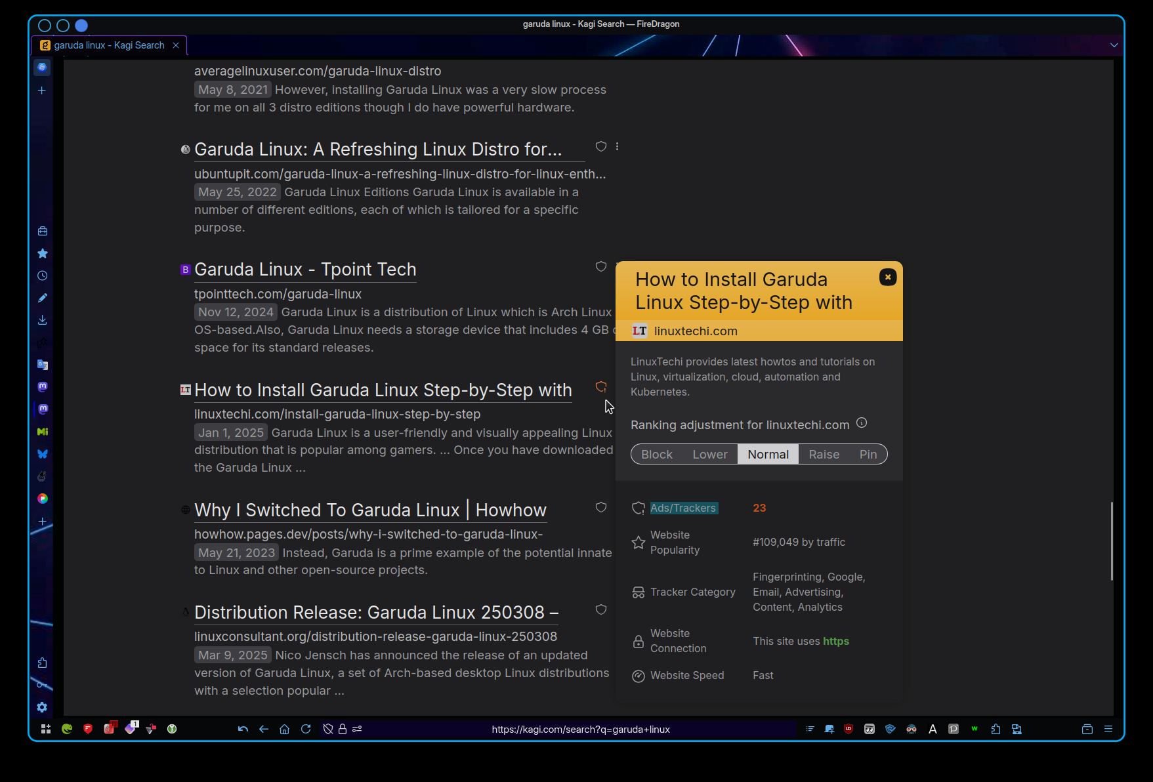This screenshot has width=1153, height=782.
Task: Open the active Mastodon web panel with the blue marker
Action: 43,409
